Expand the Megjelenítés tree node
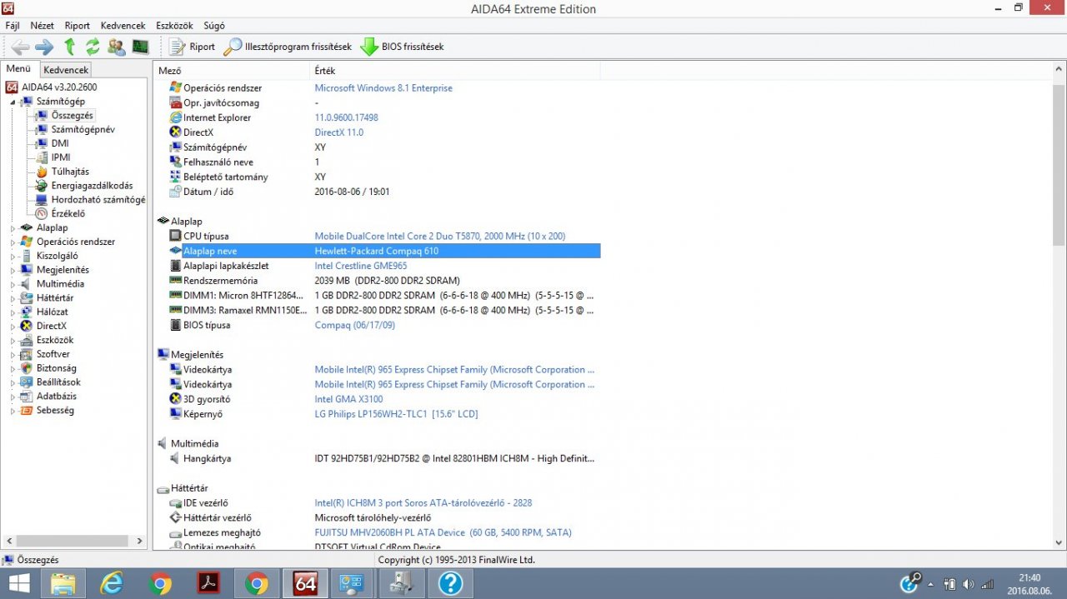The width and height of the screenshot is (1067, 599). [13, 270]
